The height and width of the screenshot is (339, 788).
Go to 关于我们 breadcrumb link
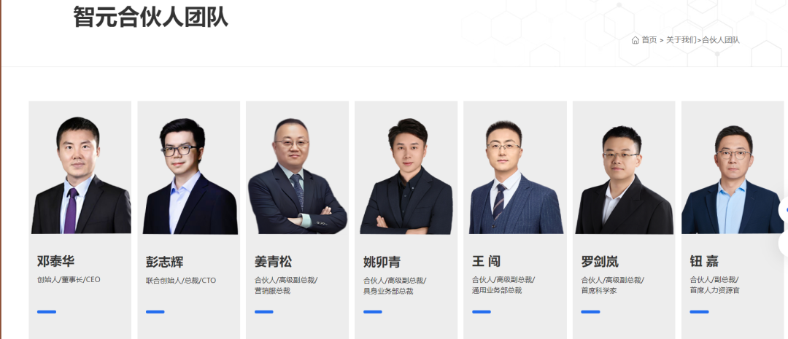click(681, 40)
